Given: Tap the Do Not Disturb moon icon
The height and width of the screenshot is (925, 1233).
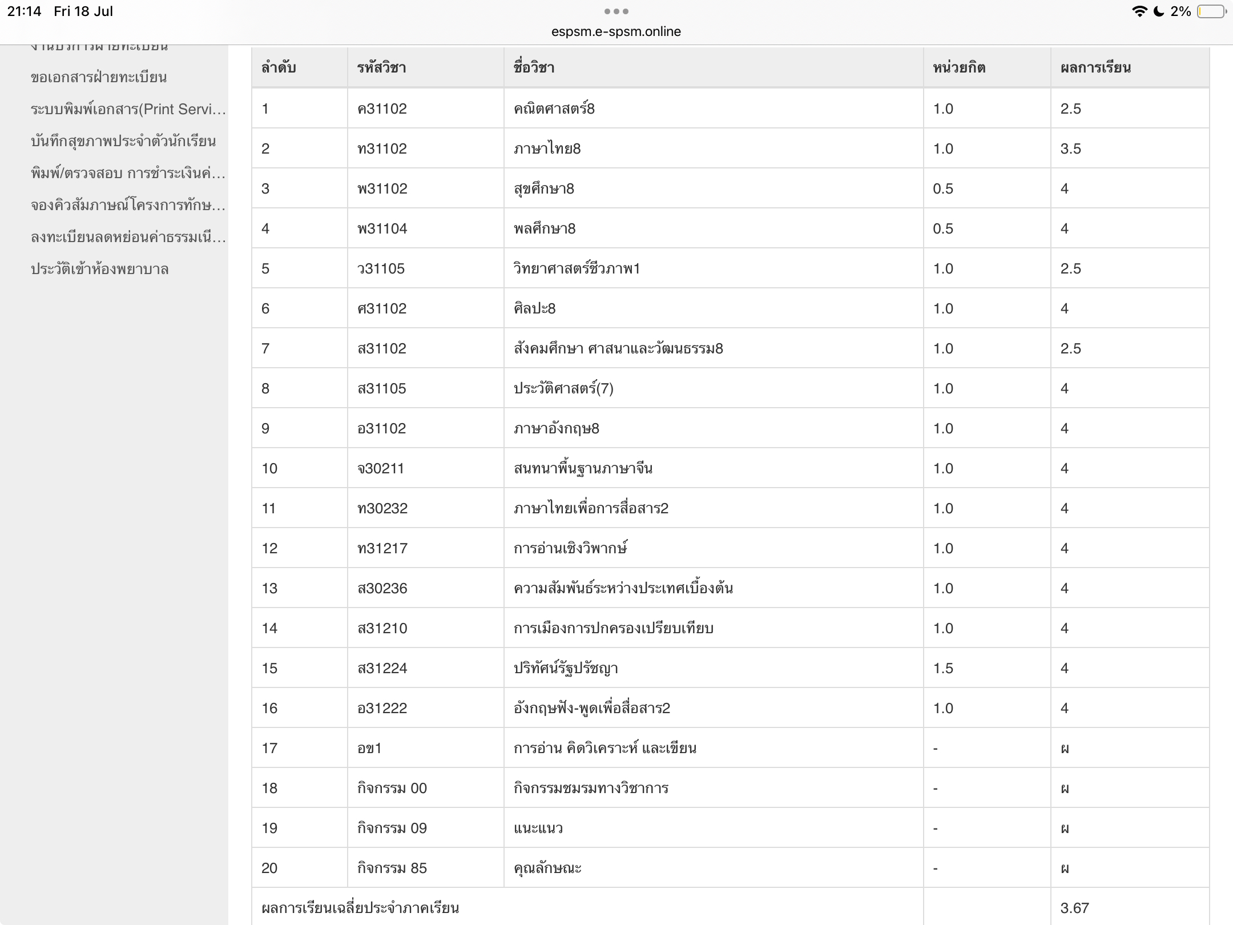Looking at the screenshot, I should (x=1159, y=11).
